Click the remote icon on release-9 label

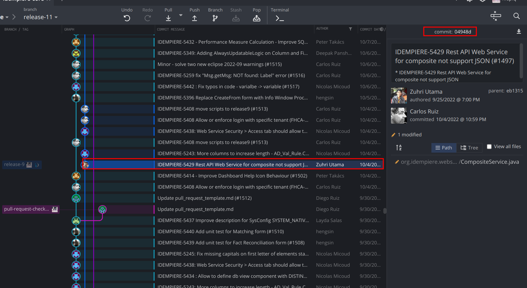pos(37,165)
